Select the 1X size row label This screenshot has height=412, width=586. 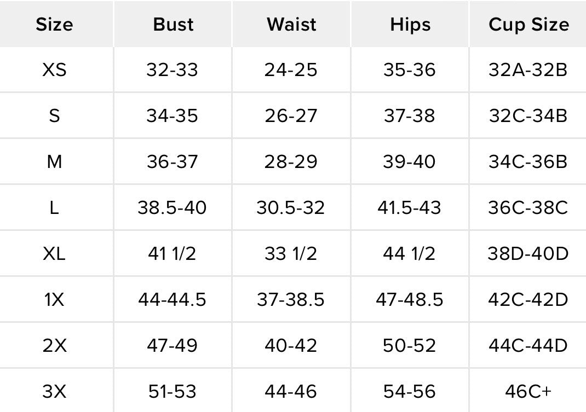tap(55, 300)
